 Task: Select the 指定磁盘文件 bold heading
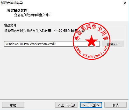pos(17,11)
